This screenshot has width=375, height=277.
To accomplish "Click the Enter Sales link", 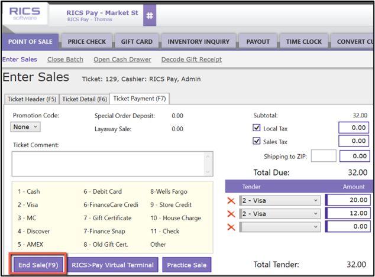I will click(x=20, y=59).
